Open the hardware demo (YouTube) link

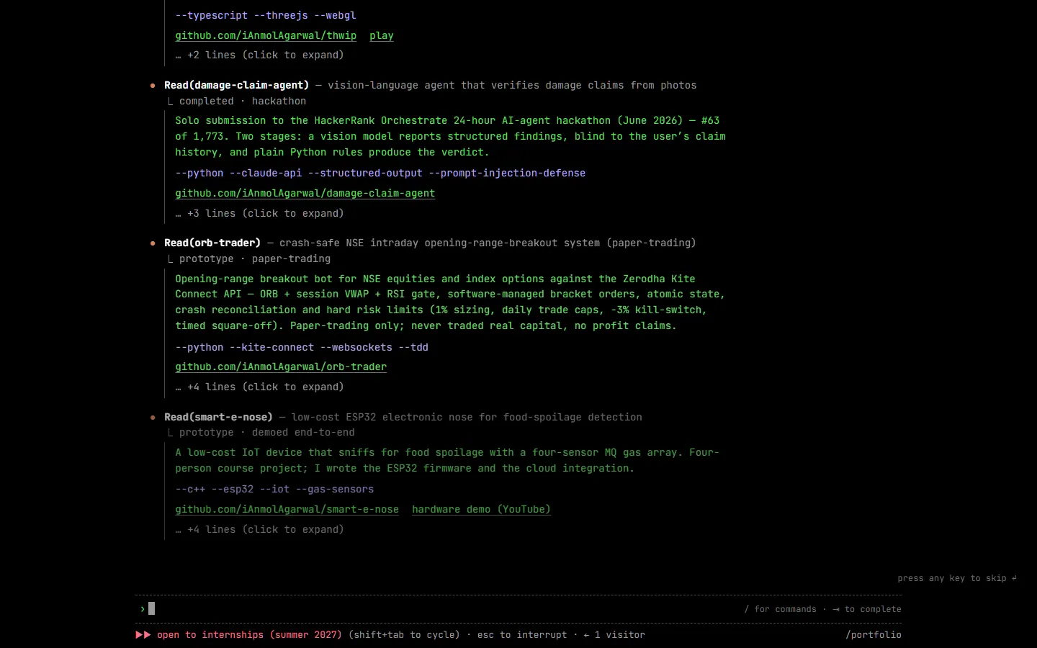(x=481, y=509)
